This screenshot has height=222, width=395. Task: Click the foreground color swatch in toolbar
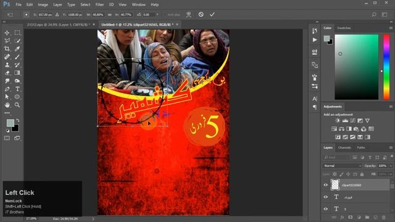click(10, 123)
